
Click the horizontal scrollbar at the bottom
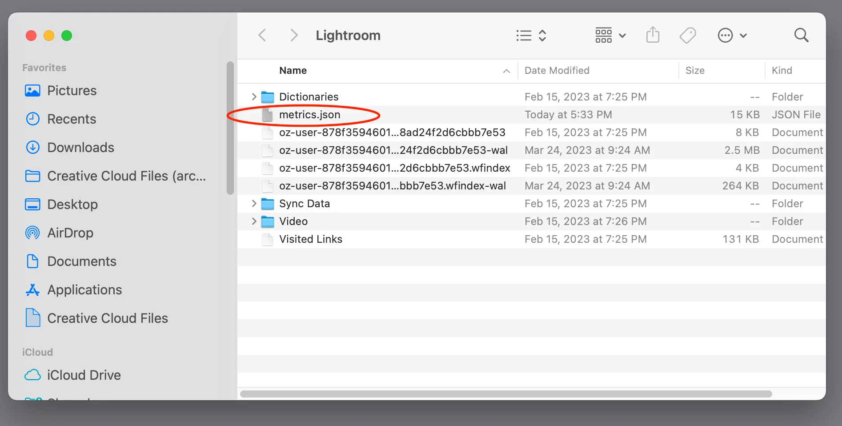click(x=506, y=394)
